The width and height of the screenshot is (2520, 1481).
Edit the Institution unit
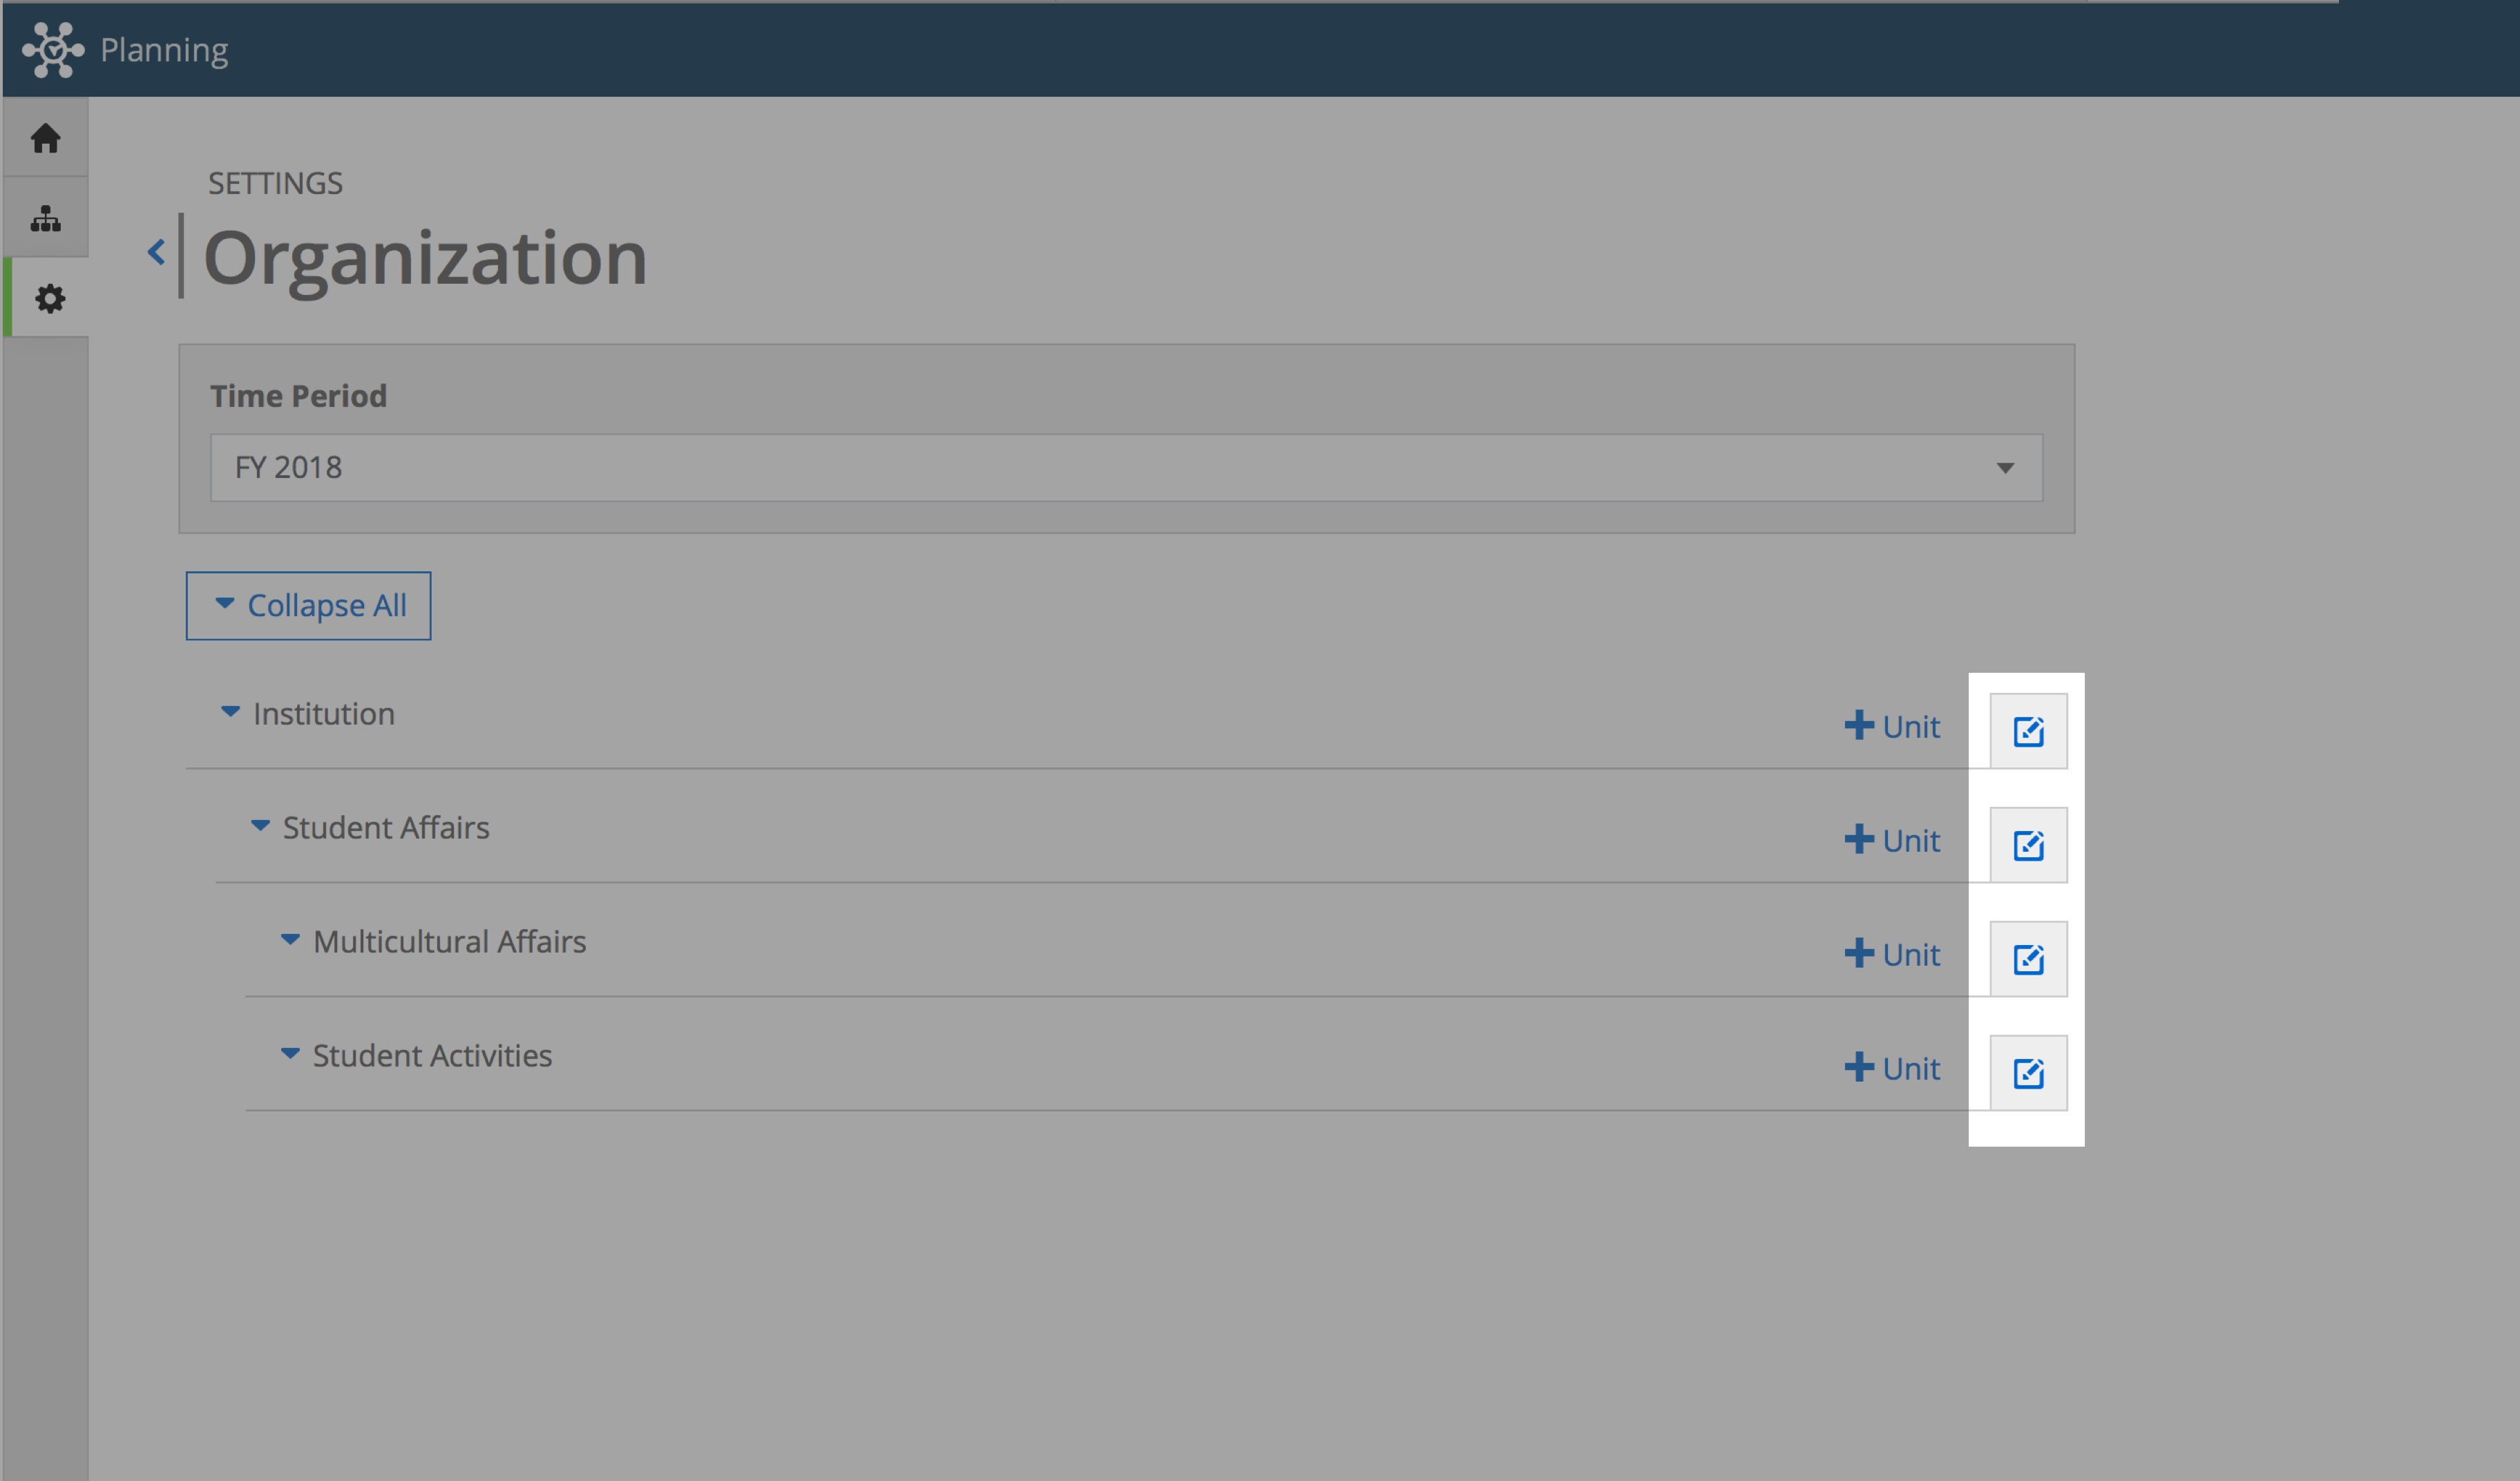pos(2028,731)
